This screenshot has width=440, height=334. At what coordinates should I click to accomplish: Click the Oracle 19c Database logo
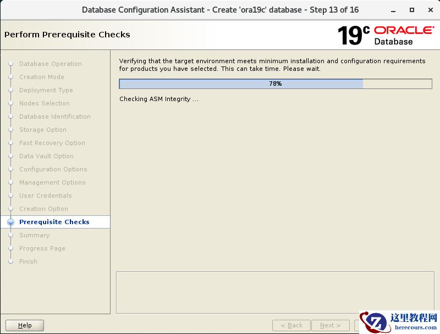[386, 35]
